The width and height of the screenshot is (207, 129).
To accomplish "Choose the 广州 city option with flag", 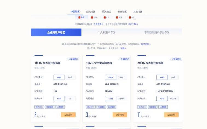I will [x=106, y=17].
